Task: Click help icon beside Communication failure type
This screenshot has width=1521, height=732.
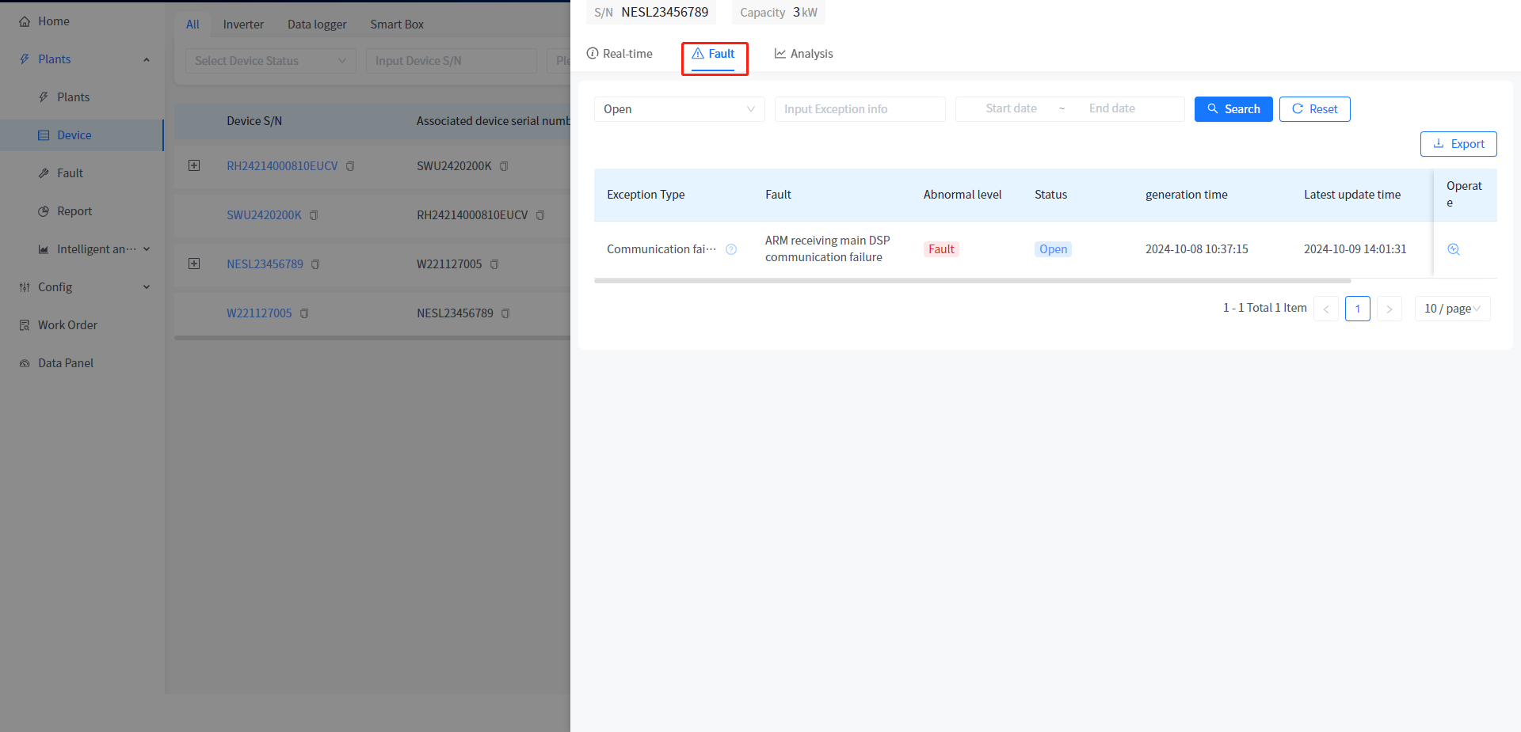Action: [x=731, y=249]
